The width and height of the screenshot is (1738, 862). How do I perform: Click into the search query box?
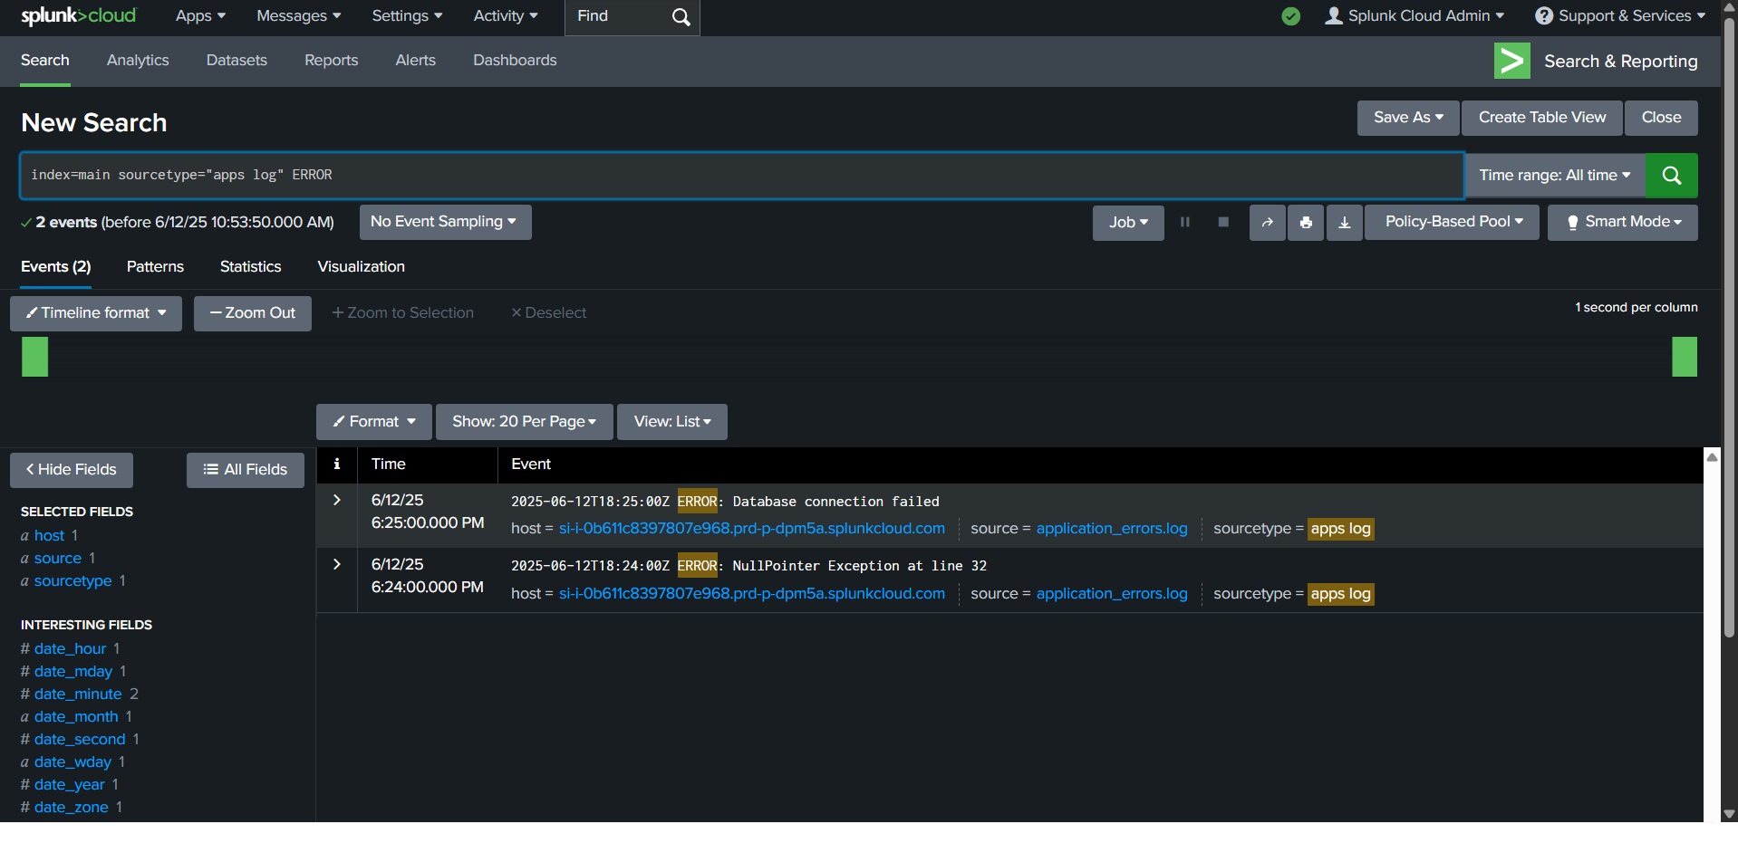741,175
